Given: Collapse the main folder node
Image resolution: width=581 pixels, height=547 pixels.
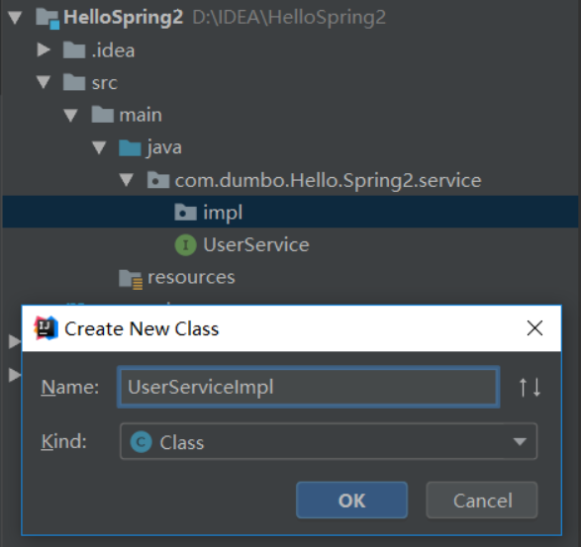Looking at the screenshot, I should [70, 115].
